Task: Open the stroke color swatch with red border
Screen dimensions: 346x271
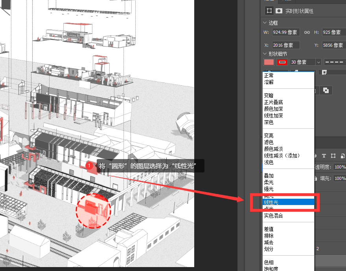Action: (282, 62)
